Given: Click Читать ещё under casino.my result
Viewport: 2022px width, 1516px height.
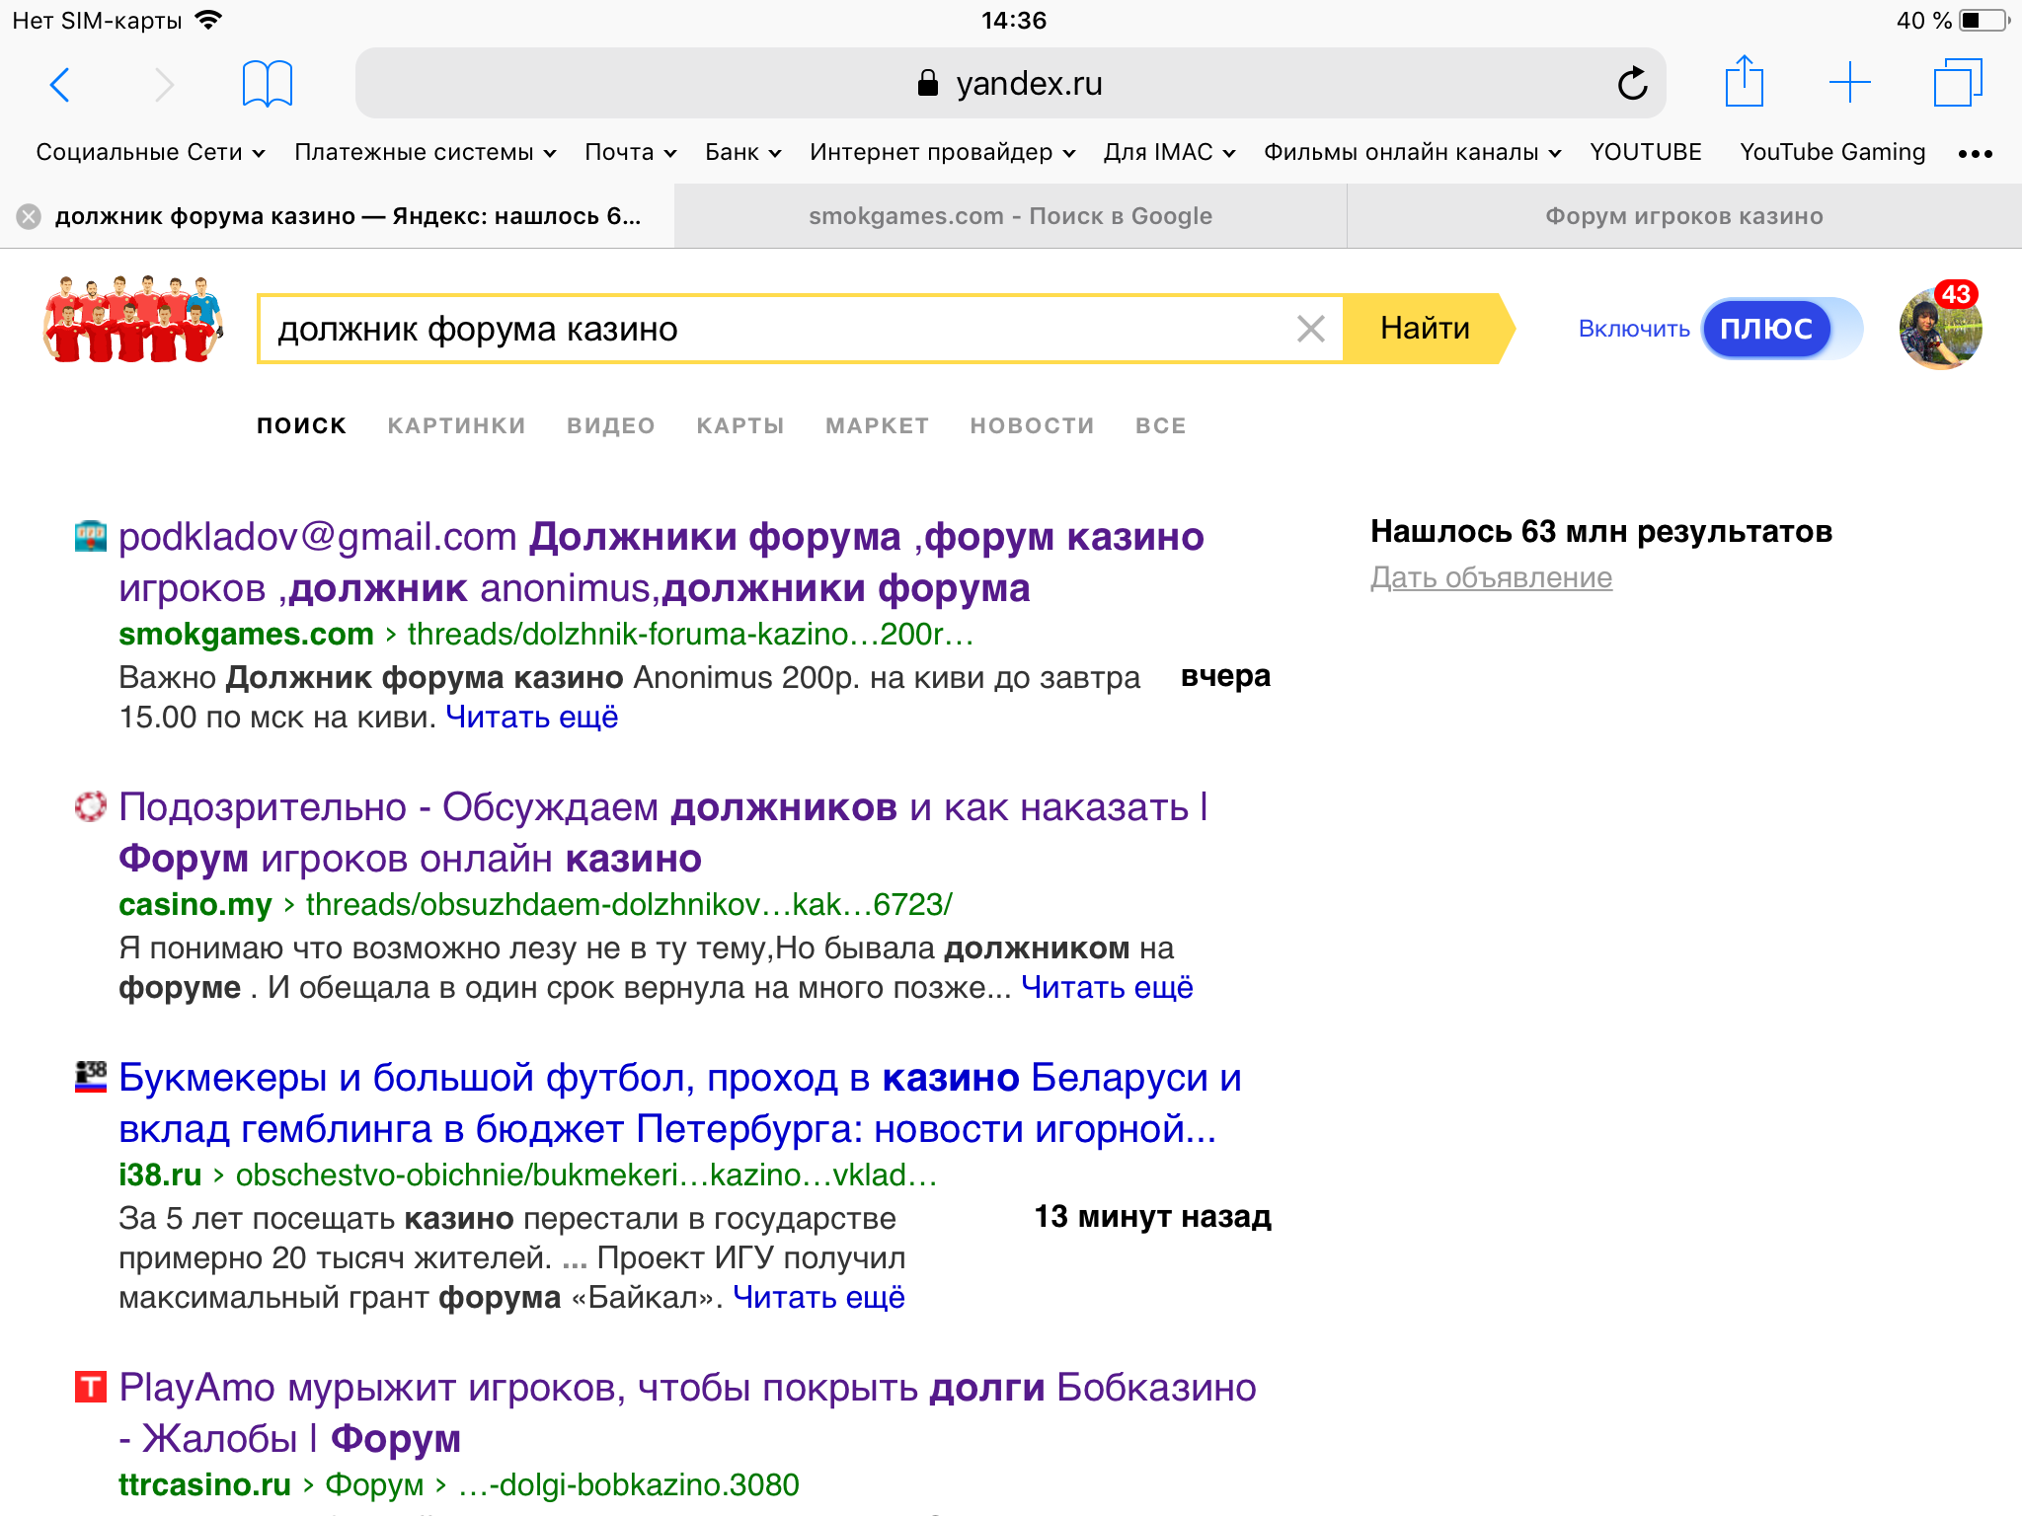Looking at the screenshot, I should click(x=1107, y=987).
